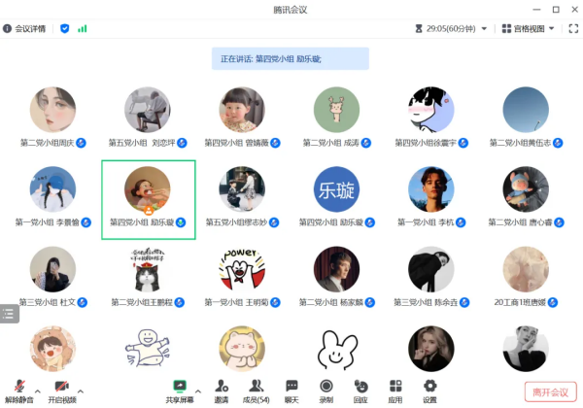The width and height of the screenshot is (583, 408).
Task: Toggle full screen mode icon
Action: tap(573, 28)
